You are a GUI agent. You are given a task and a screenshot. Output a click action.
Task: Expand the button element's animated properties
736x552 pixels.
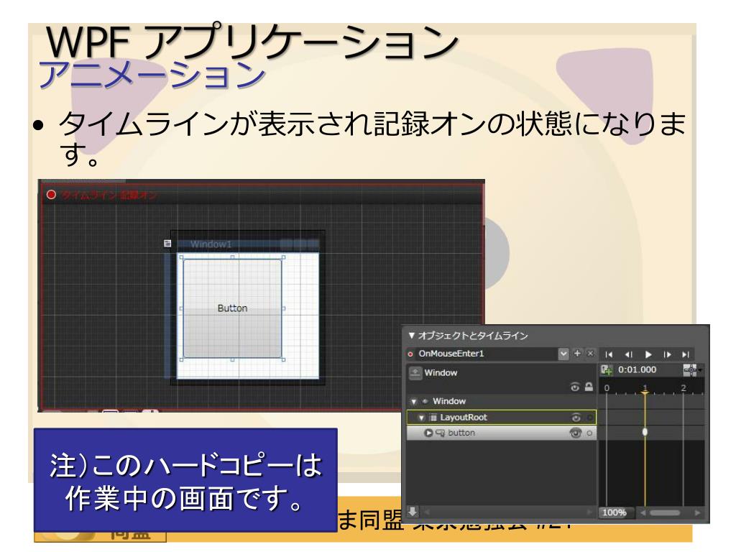[428, 433]
